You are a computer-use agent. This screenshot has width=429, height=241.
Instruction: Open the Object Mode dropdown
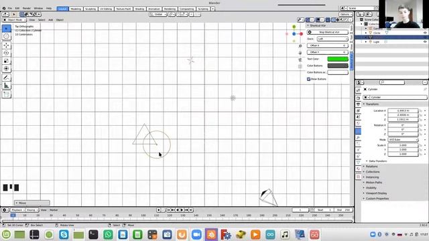tap(14, 20)
